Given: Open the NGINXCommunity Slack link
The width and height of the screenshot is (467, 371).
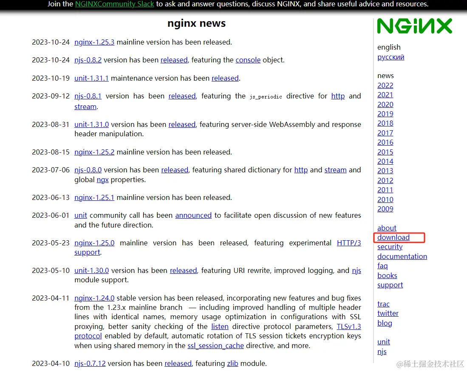Looking at the screenshot, I should click(115, 4).
